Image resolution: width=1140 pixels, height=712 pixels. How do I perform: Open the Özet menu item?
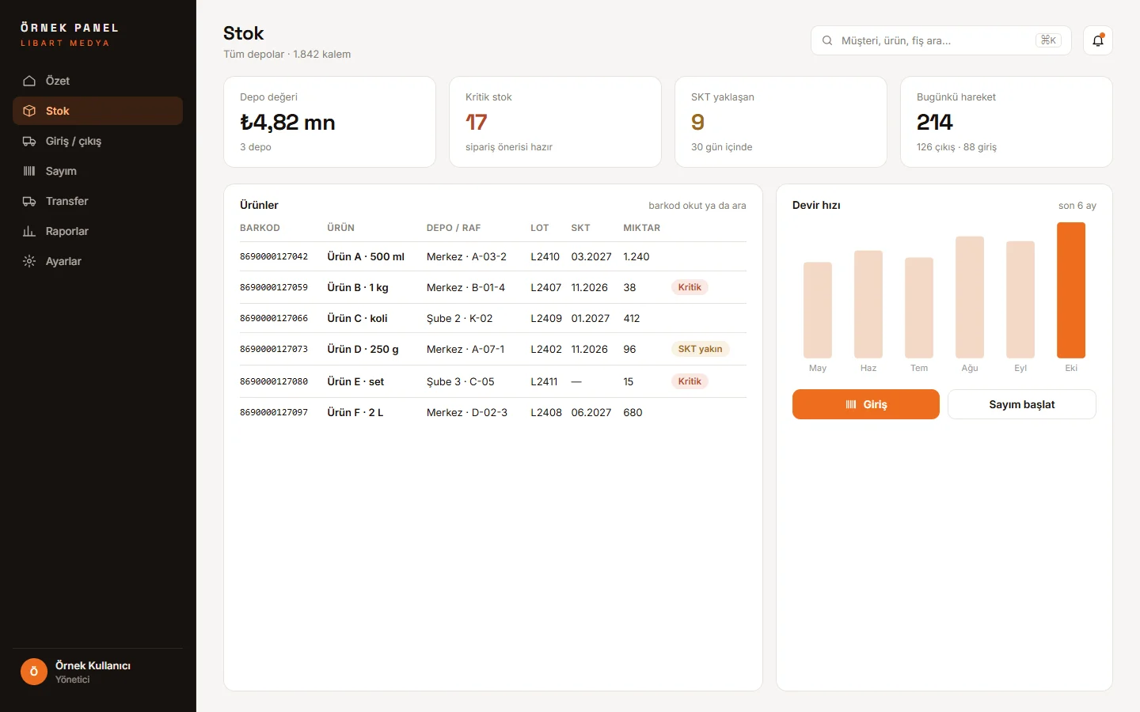(97, 81)
